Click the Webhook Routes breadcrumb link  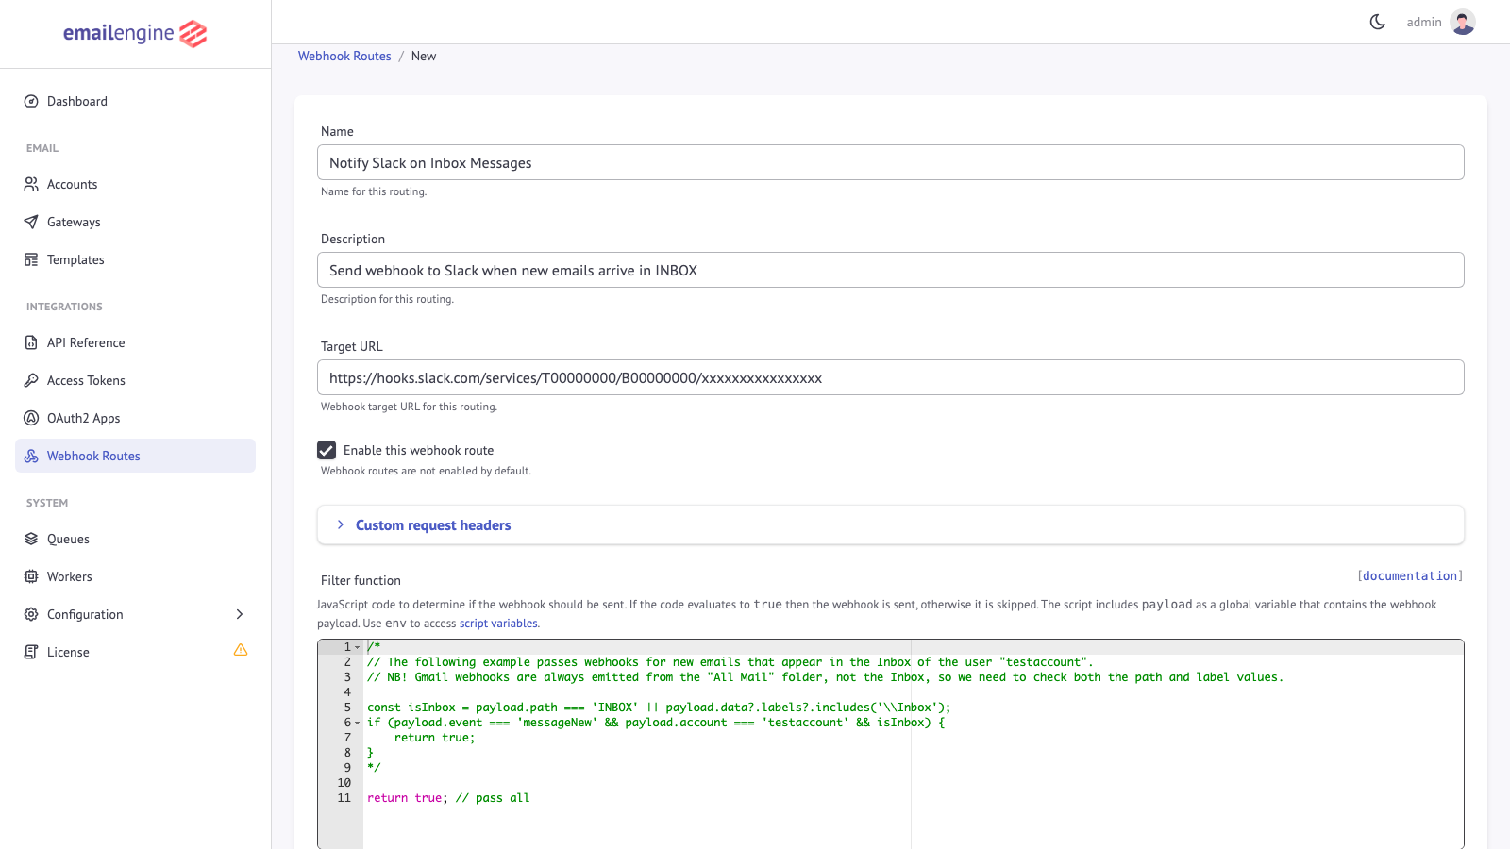point(344,56)
